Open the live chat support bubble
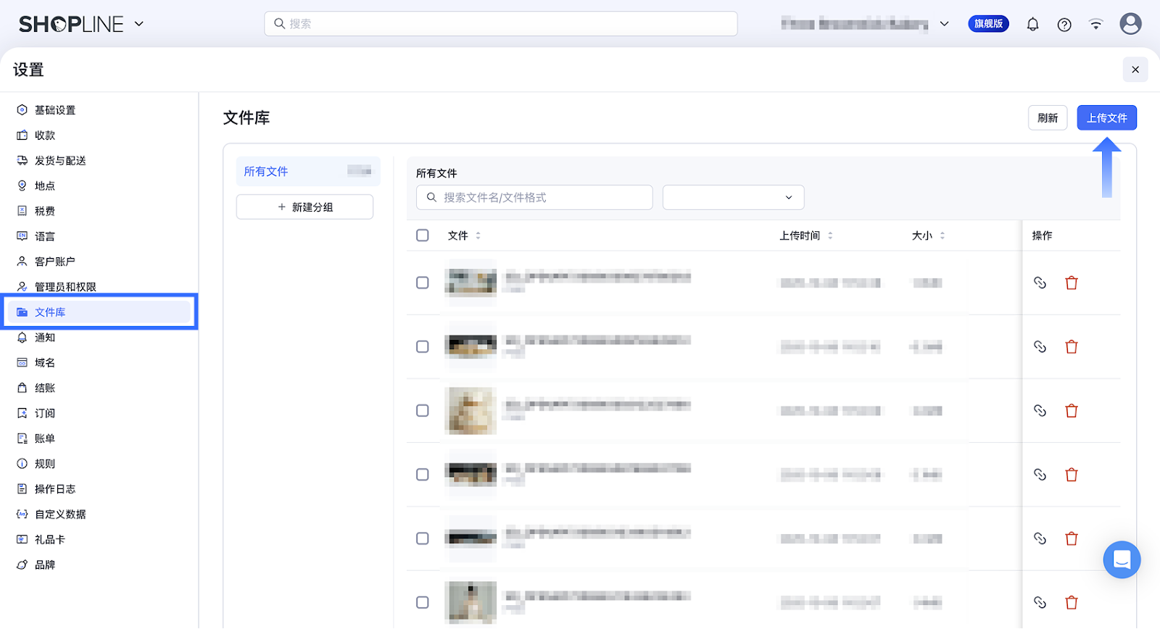Image resolution: width=1160 pixels, height=629 pixels. coord(1122,559)
